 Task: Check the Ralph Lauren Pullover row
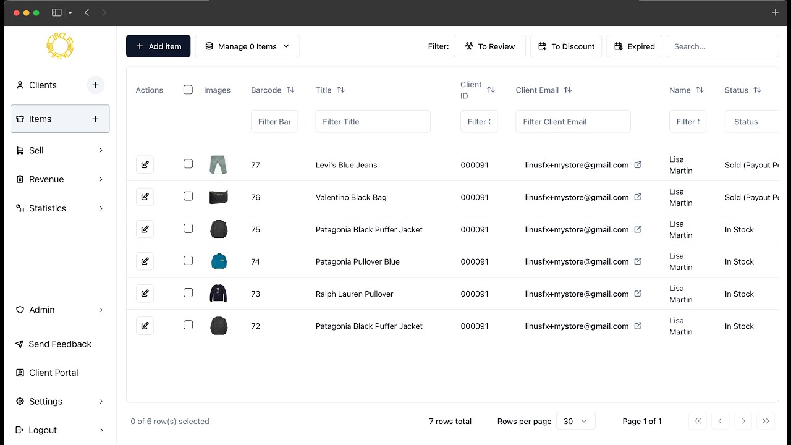click(x=188, y=292)
